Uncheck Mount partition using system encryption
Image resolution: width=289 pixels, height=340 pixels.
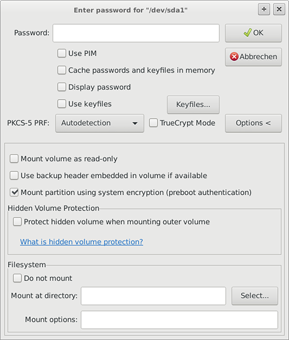(14, 192)
